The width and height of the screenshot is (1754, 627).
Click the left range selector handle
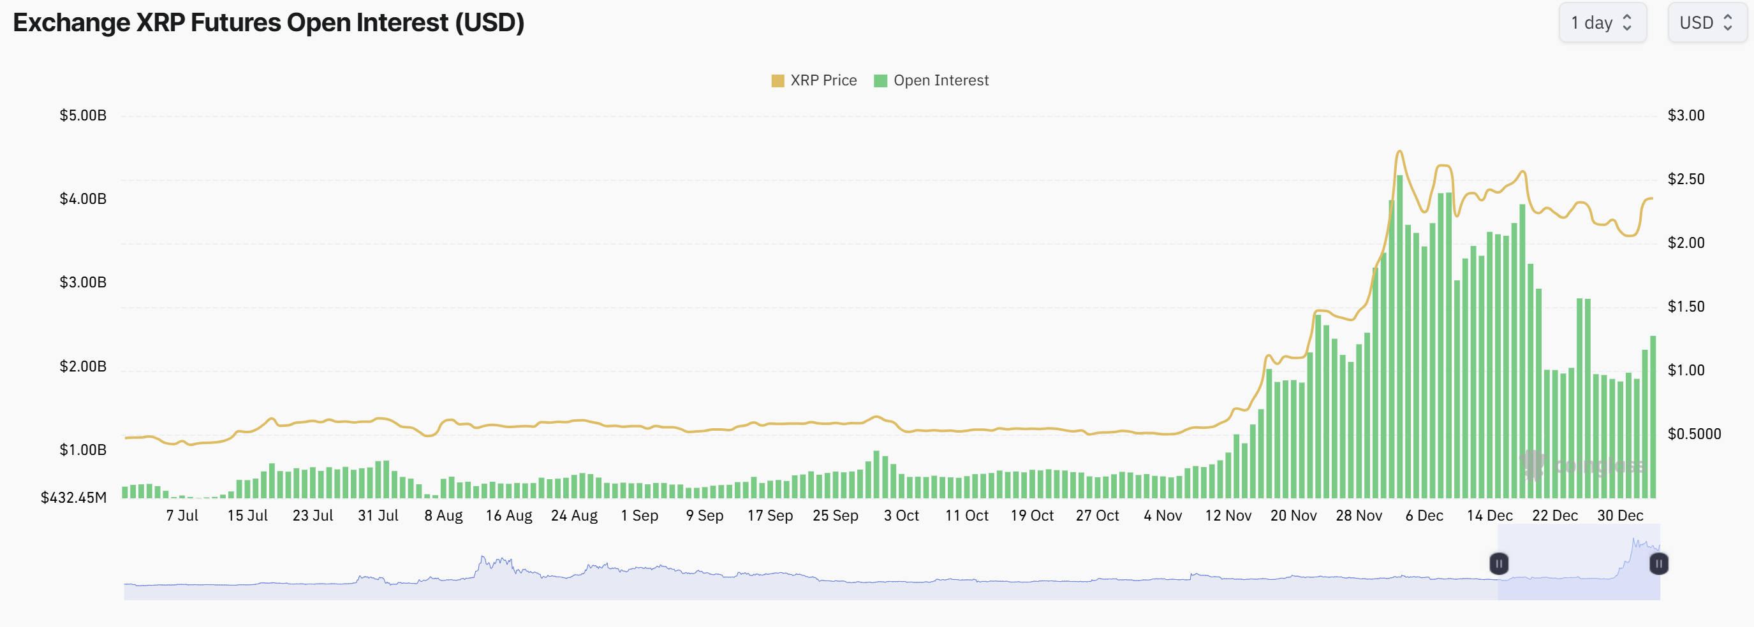click(x=1499, y=564)
